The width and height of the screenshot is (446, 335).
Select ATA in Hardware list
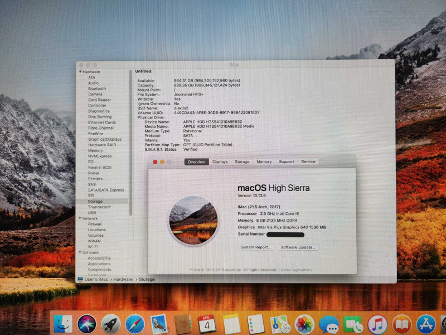pos(91,78)
